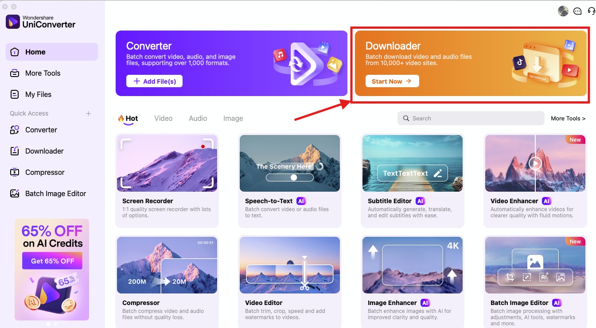This screenshot has height=328, width=596.
Task: Switch to the Video tab
Action: click(164, 118)
